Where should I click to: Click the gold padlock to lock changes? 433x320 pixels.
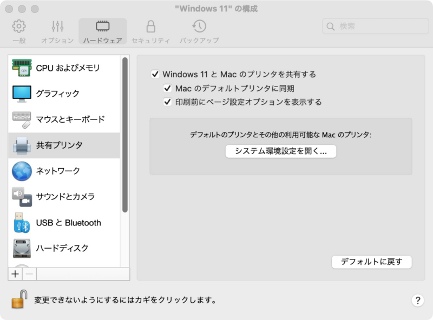(x=19, y=299)
